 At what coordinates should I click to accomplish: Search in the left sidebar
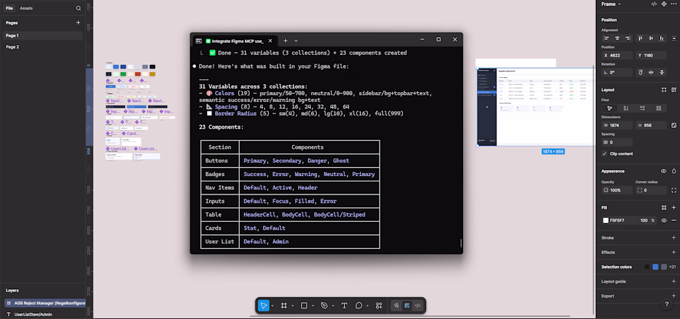coord(78,8)
